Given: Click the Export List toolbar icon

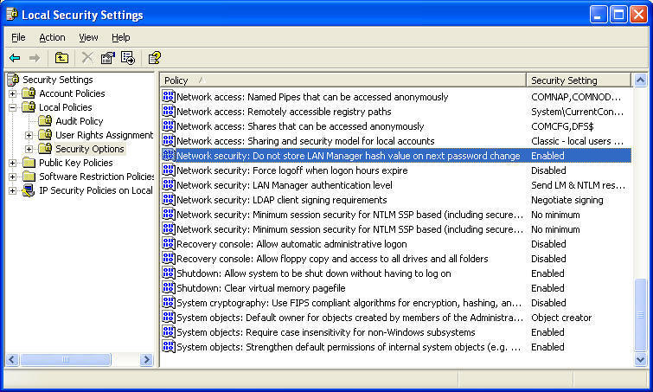Looking at the screenshot, I should click(x=128, y=57).
